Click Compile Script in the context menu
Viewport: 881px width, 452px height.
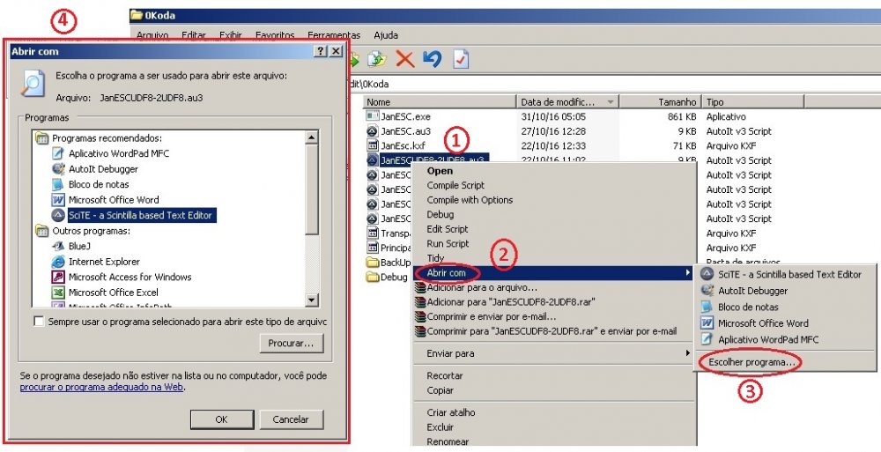[x=455, y=186]
